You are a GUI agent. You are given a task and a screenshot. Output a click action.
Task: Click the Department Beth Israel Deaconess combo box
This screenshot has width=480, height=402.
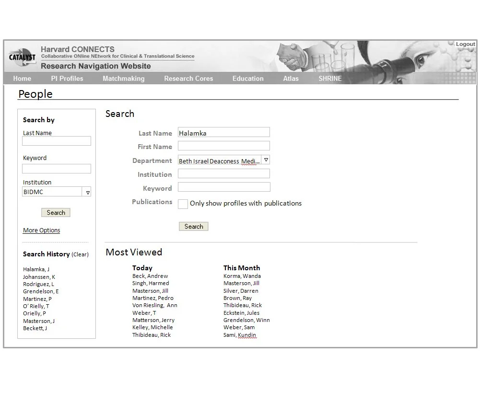click(x=224, y=160)
